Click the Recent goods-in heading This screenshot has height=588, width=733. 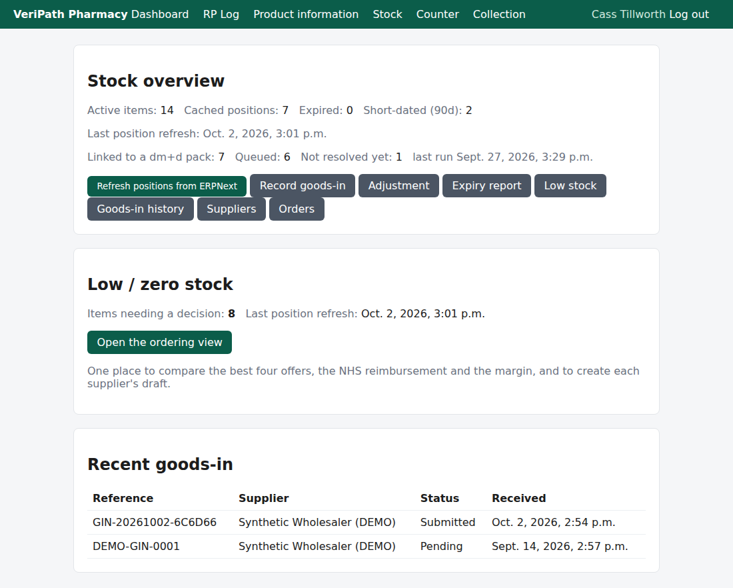tap(160, 465)
